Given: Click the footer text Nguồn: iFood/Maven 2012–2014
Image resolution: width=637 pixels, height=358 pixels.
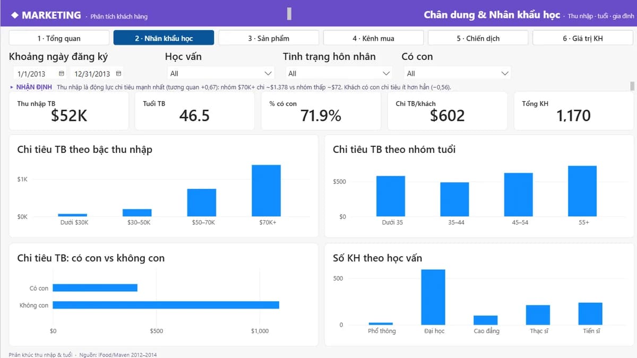Looking at the screenshot, I should pos(118,355).
